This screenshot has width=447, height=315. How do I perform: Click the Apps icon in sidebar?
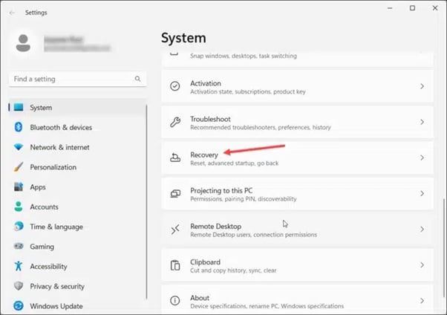[19, 187]
